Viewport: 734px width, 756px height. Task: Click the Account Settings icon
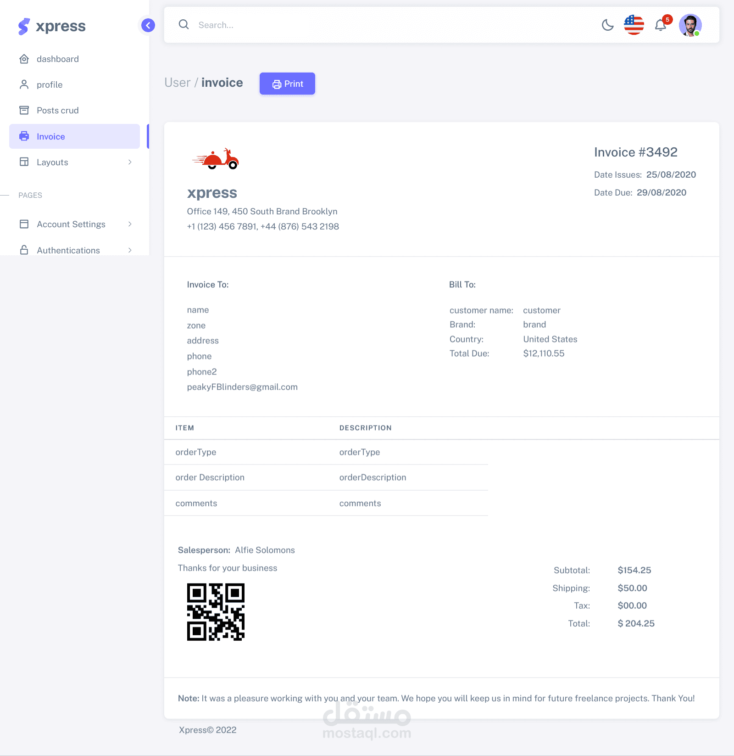24,224
